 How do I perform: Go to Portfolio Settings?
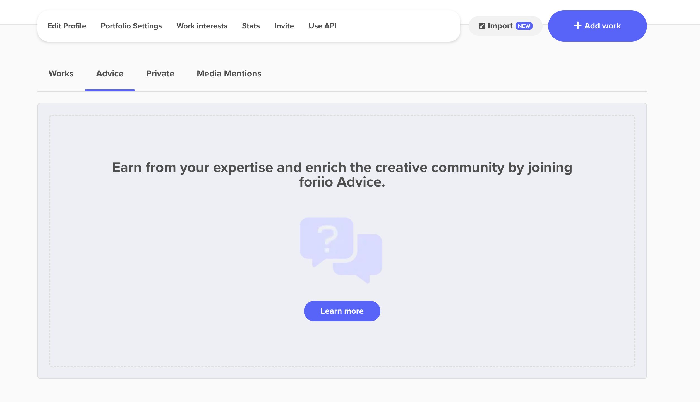click(131, 26)
